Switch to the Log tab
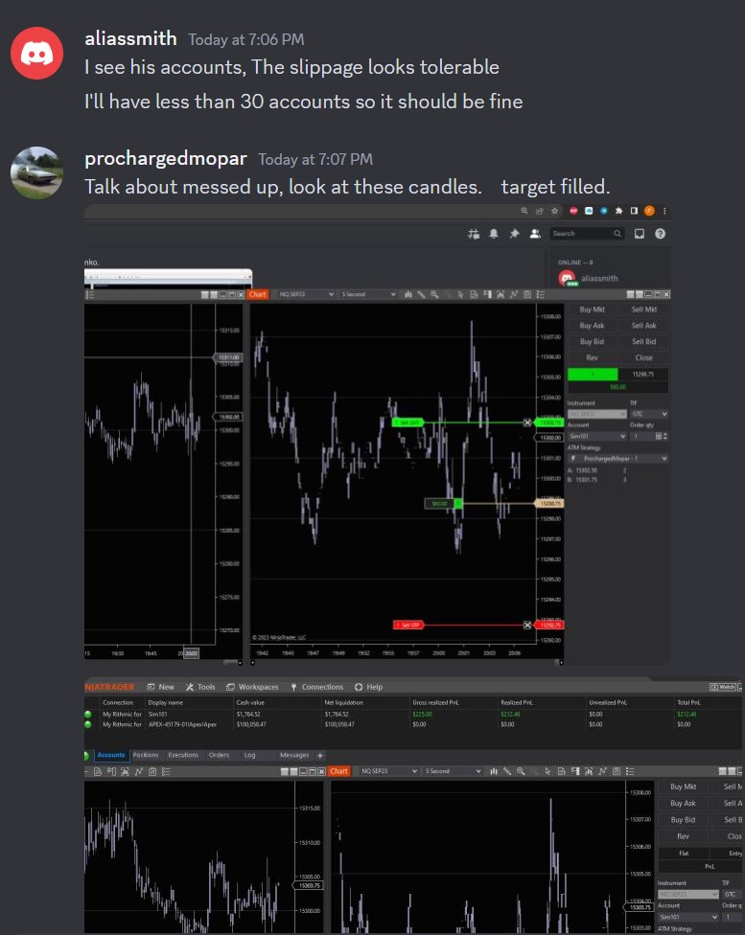Screen dimensions: 745x935 click(249, 755)
